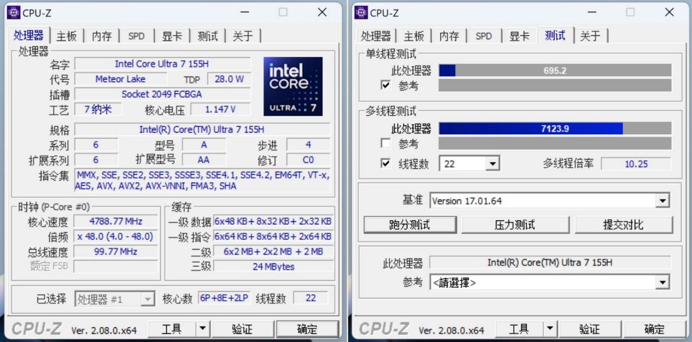Screen dimensions: 692x342
Task: Click the 一级 数据 cache value
Action: [273, 221]
